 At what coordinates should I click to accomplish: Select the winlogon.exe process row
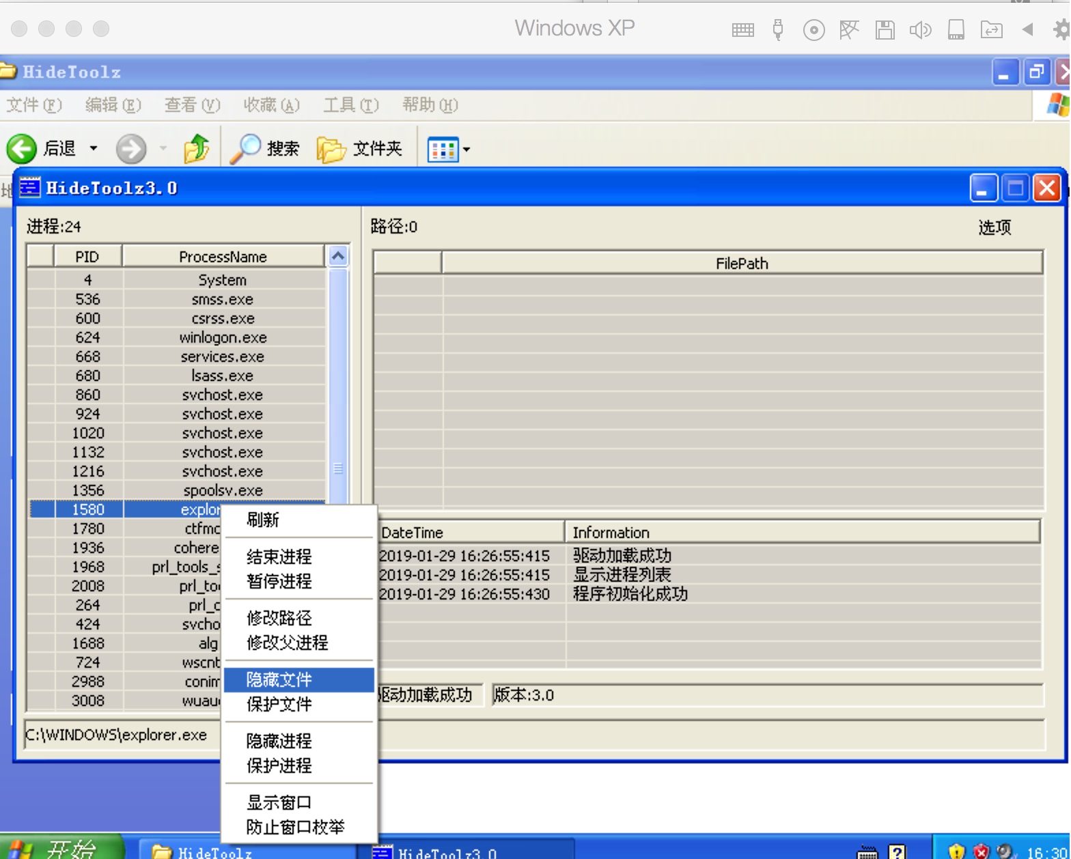pyautogui.click(x=177, y=337)
